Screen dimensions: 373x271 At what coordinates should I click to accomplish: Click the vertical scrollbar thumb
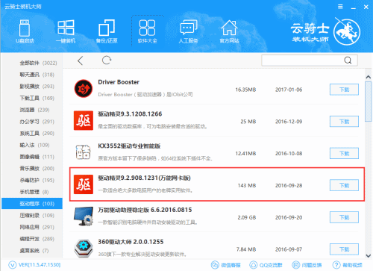(x=369, y=102)
